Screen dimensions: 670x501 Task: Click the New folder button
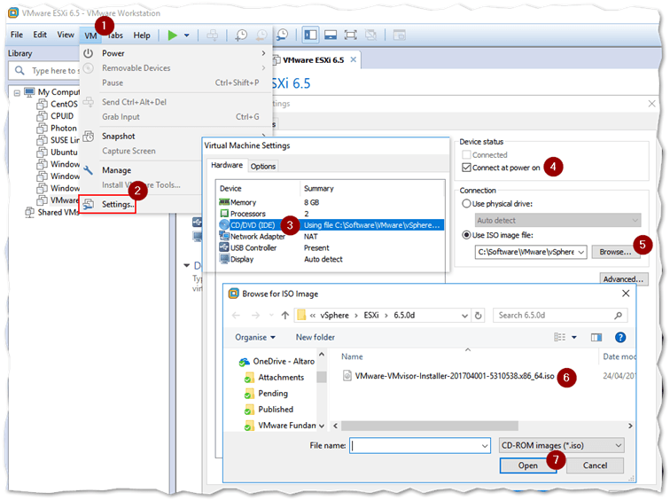316,337
